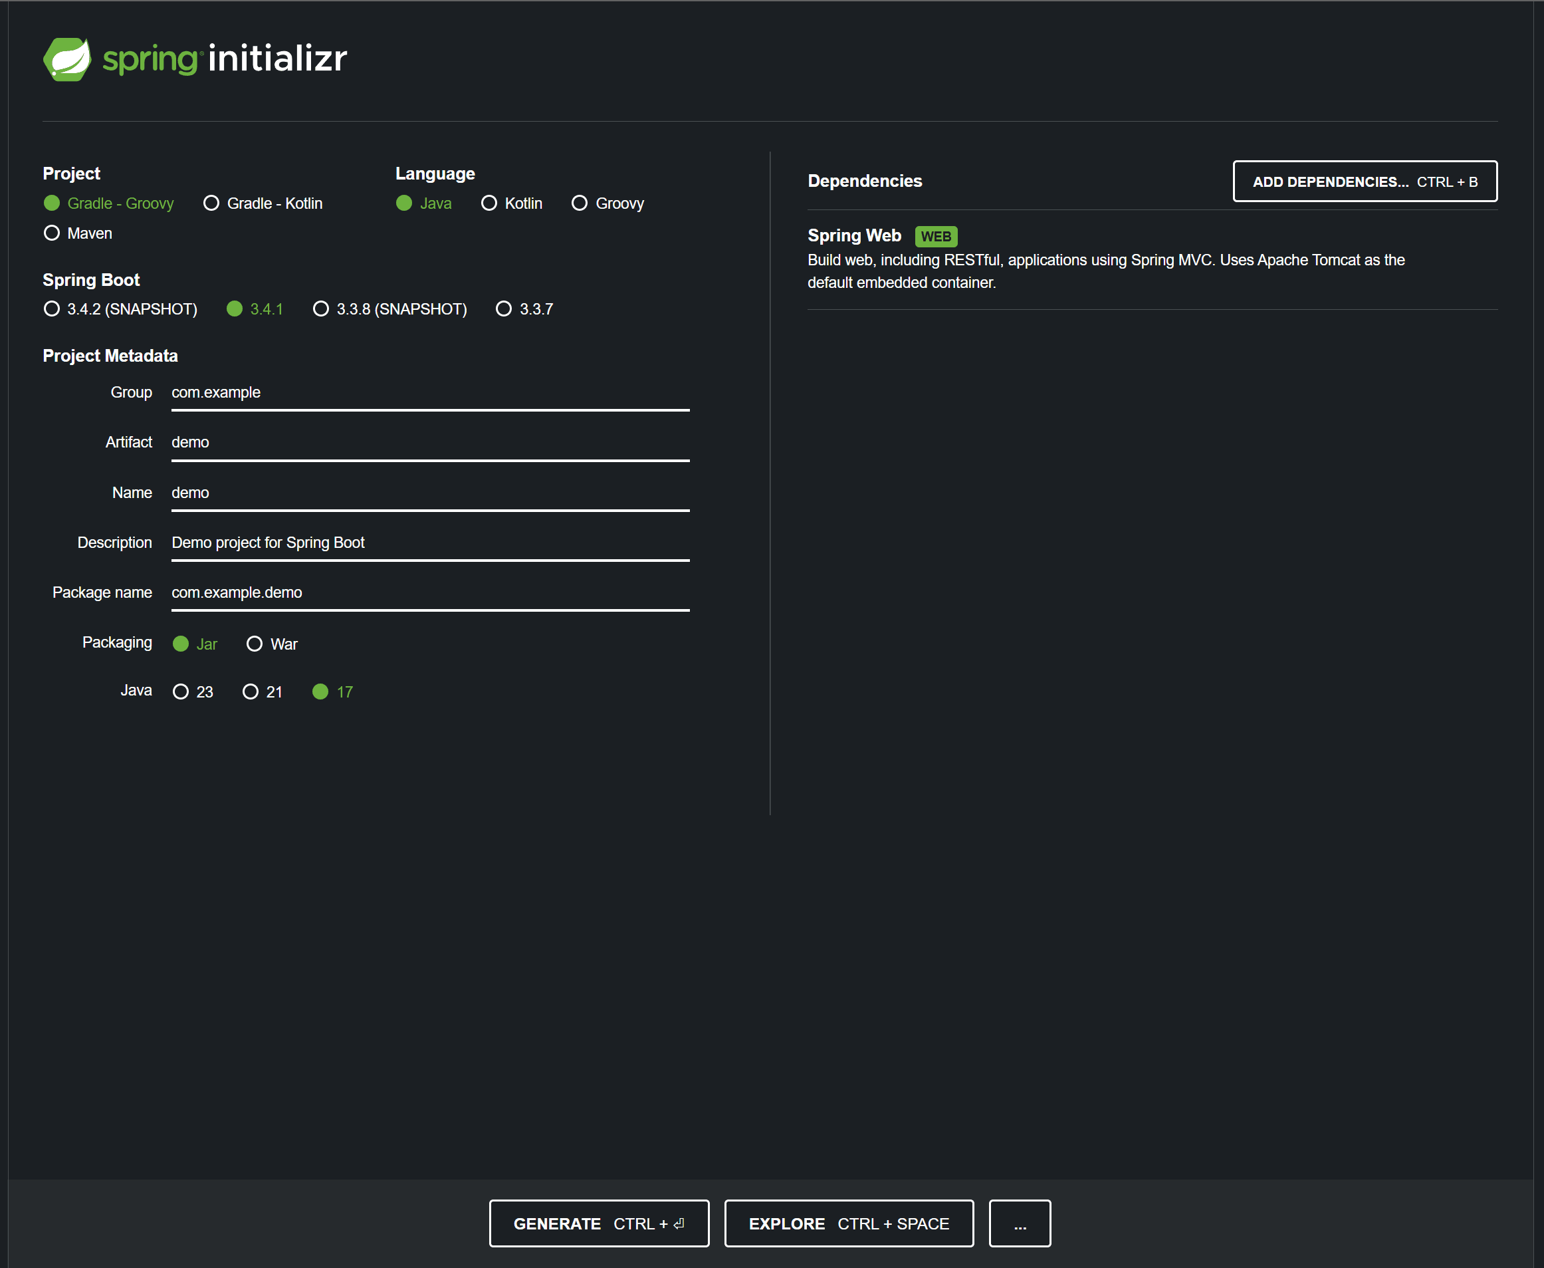Click the Spring Web description text

click(1105, 271)
